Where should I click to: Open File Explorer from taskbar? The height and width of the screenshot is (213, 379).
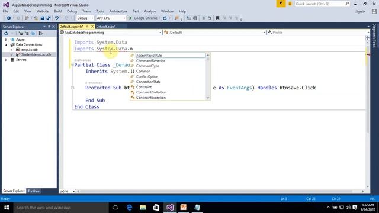tap(143, 208)
